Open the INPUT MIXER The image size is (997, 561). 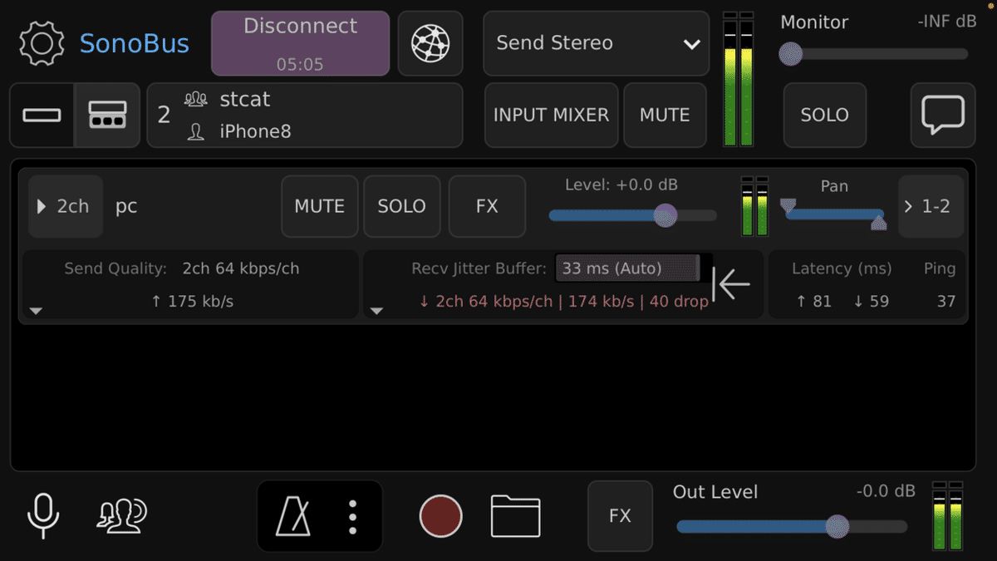551,115
